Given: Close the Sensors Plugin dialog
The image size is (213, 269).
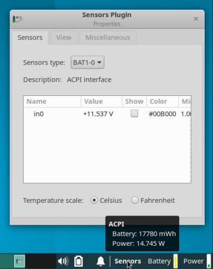Looking at the screenshot, I should [x=196, y=19].
